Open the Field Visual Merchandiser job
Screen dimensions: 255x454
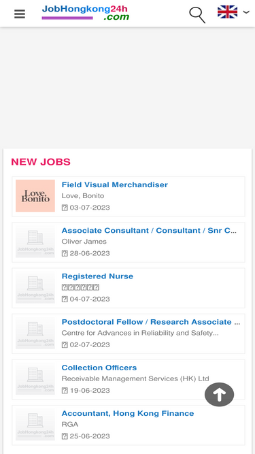tap(115, 184)
